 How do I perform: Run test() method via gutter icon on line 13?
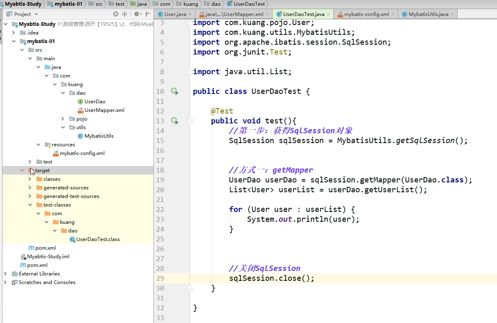point(175,121)
